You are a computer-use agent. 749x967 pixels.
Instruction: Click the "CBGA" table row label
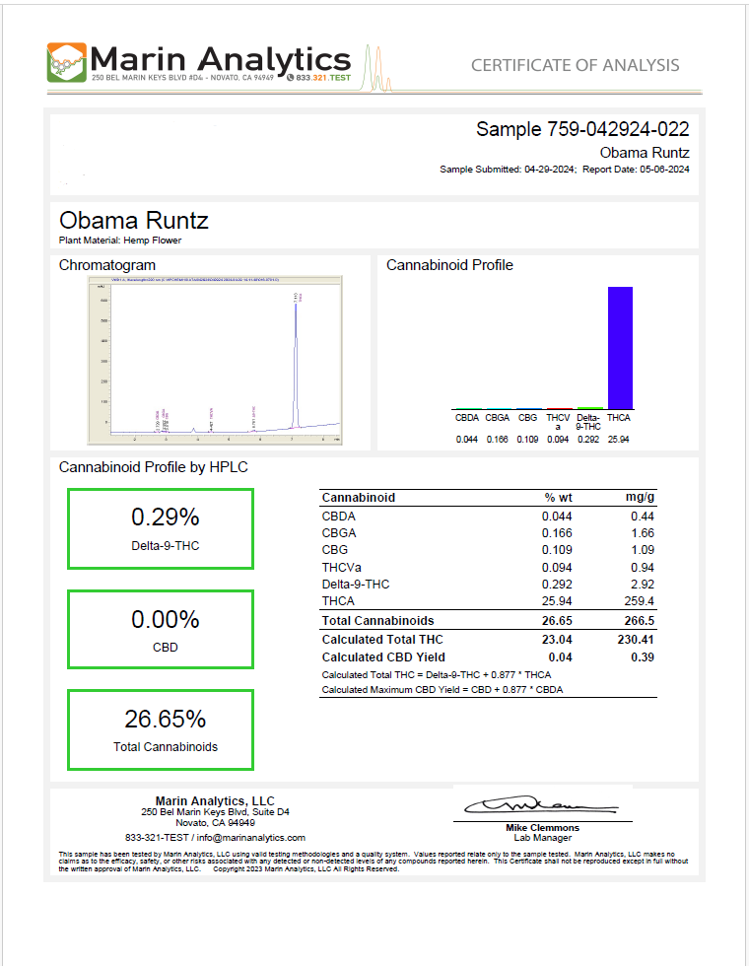point(339,533)
